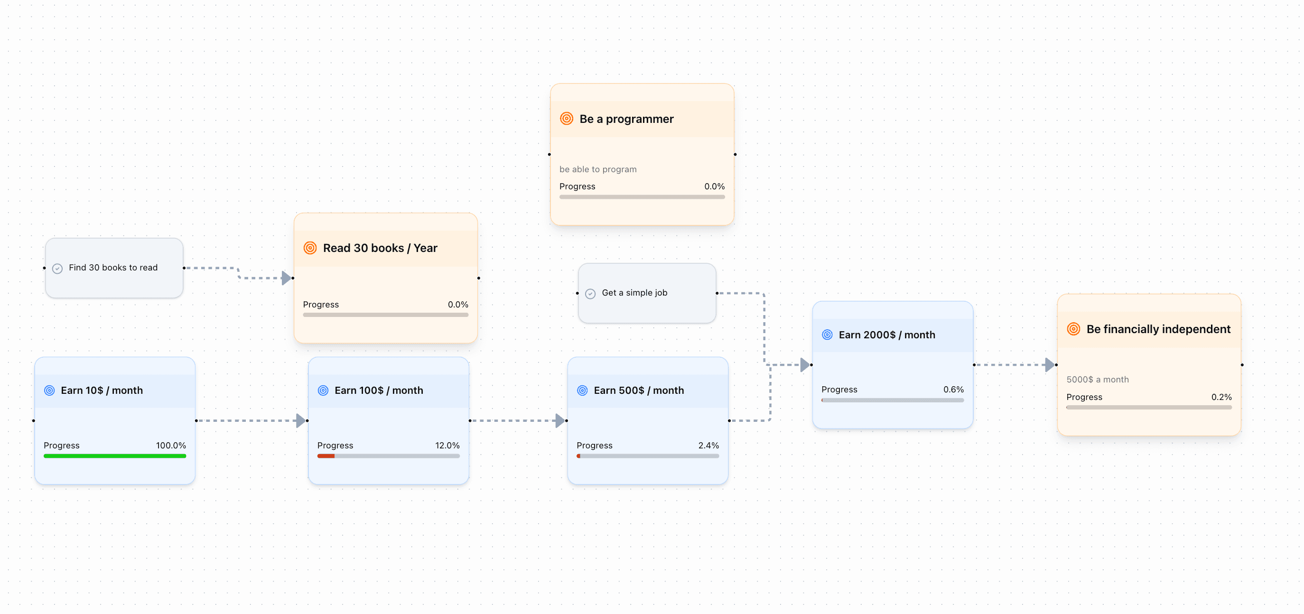Click the checkmark icon on Find 30 books to read
The width and height of the screenshot is (1304, 614).
[57, 268]
